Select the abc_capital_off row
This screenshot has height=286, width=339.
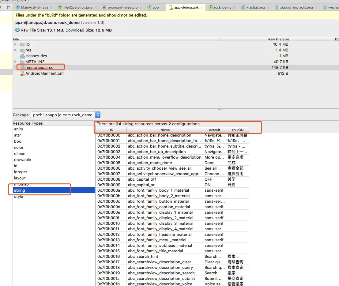coord(172,179)
